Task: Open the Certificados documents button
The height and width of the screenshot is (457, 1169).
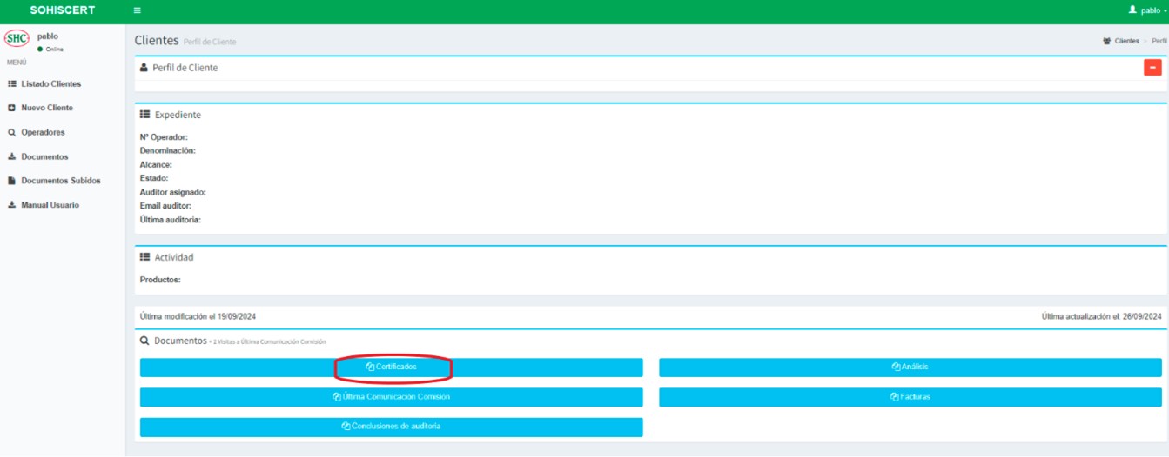Action: [392, 368]
